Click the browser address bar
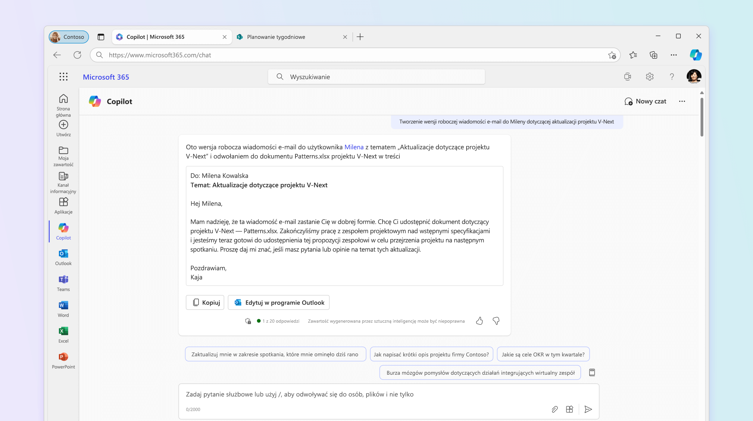Viewport: 753px width, 421px height. click(355, 55)
